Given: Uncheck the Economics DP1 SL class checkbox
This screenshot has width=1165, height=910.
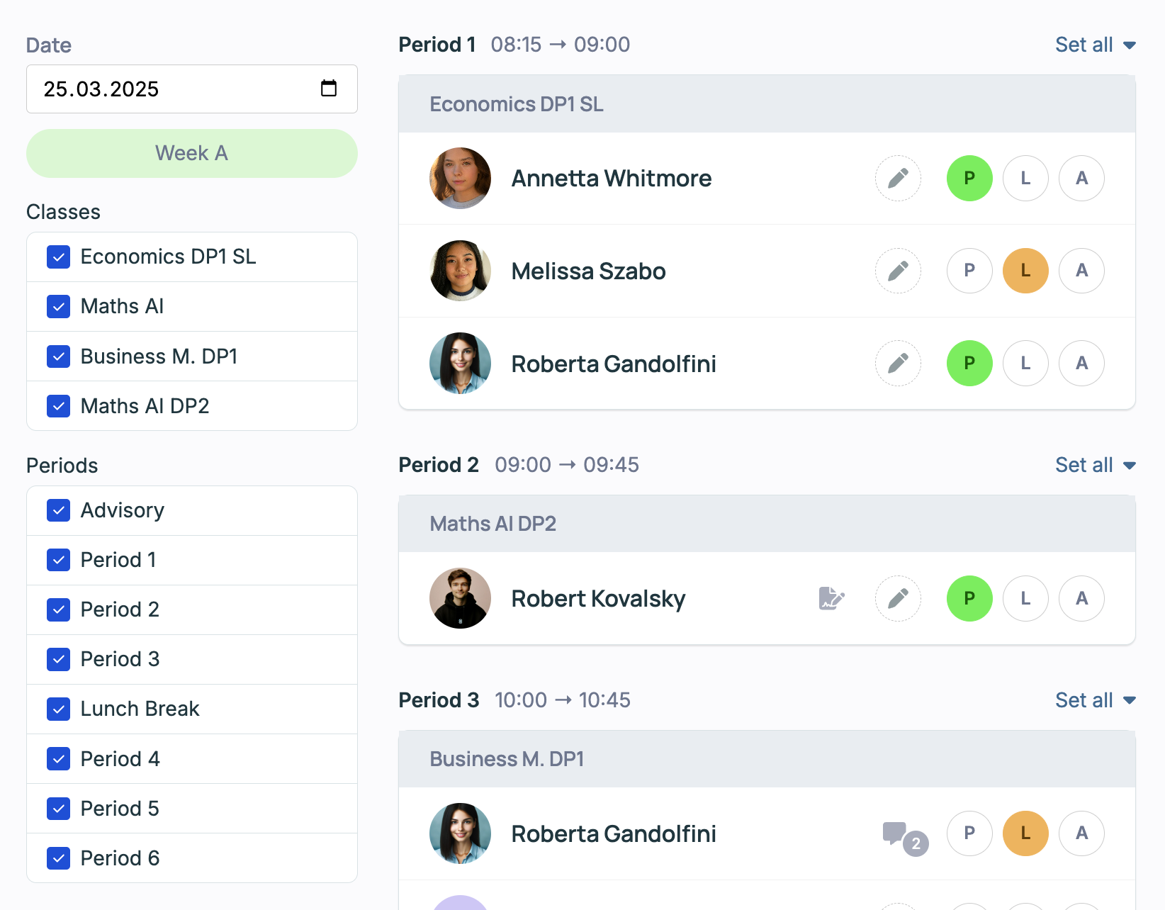Looking at the screenshot, I should point(59,257).
